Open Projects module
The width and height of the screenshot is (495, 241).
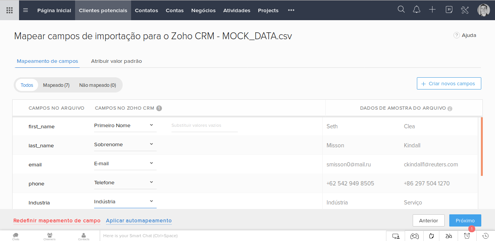point(268,10)
